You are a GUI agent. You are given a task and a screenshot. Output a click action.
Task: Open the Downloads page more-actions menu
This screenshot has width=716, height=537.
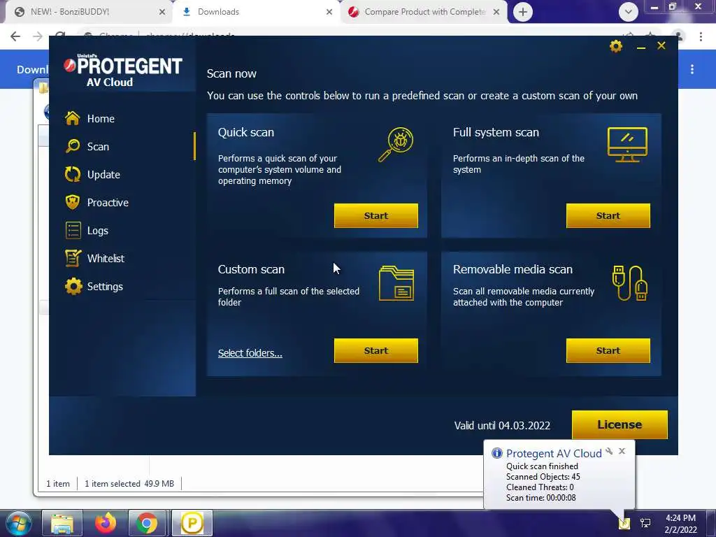[x=692, y=69]
